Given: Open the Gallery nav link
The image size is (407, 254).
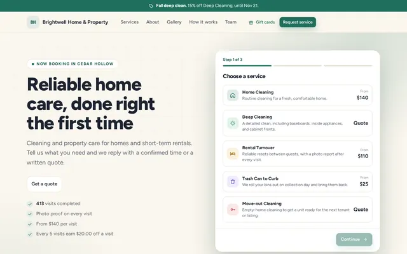Looking at the screenshot, I should [x=174, y=22].
